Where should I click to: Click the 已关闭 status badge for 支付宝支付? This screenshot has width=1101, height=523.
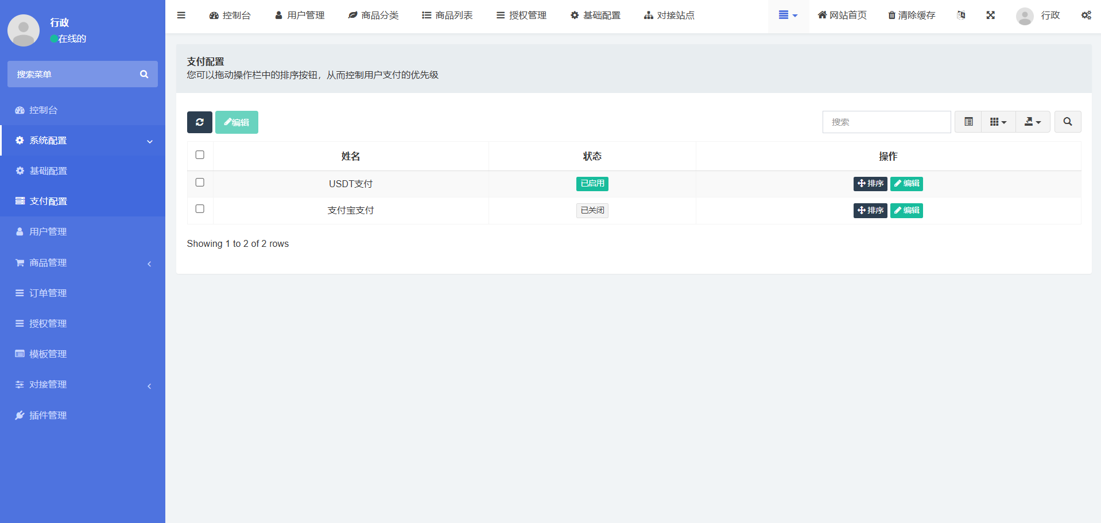point(592,211)
